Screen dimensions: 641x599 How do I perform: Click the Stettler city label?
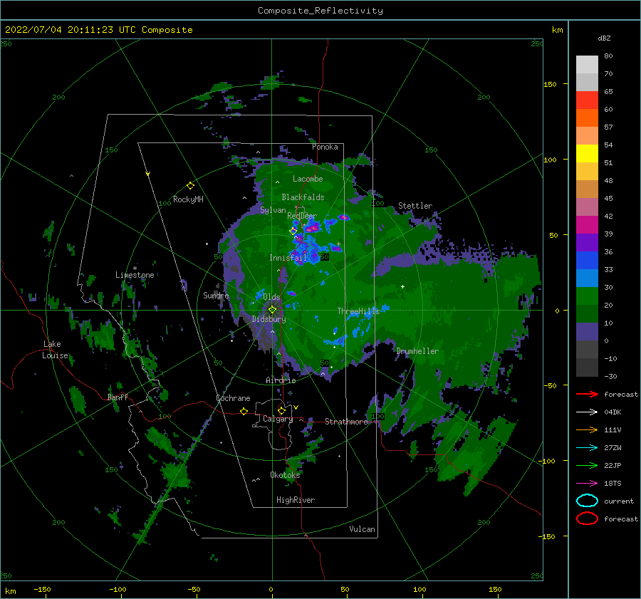coord(415,206)
